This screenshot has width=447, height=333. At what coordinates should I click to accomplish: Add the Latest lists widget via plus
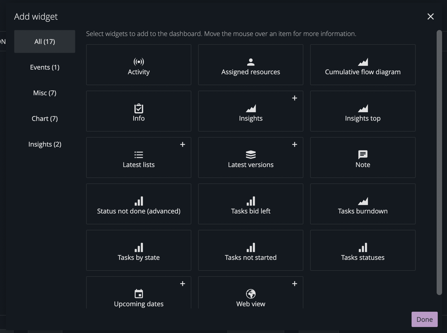pyautogui.click(x=182, y=144)
